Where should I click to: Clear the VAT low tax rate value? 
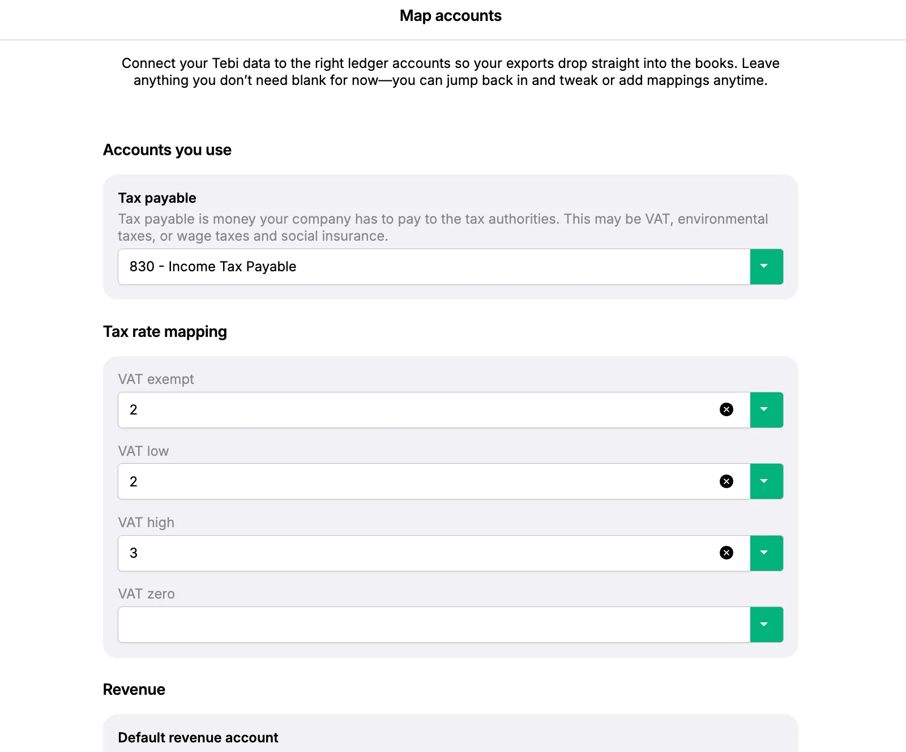pos(726,481)
